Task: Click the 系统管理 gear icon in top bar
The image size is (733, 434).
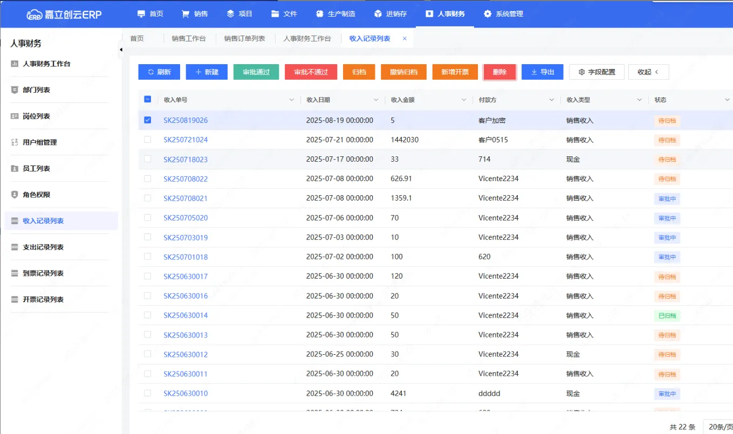Action: [488, 14]
